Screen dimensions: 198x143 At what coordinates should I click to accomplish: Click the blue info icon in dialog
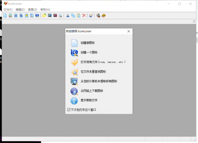74,101
